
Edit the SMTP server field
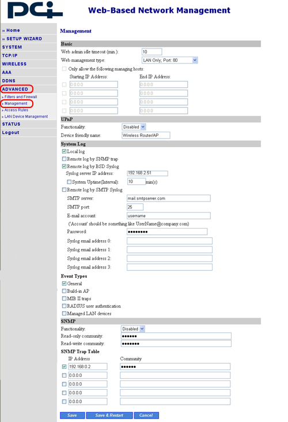[169, 199]
